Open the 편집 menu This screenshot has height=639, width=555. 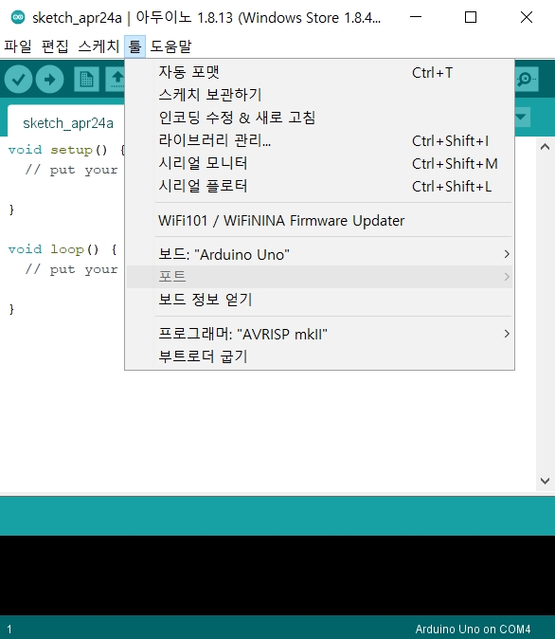point(55,46)
